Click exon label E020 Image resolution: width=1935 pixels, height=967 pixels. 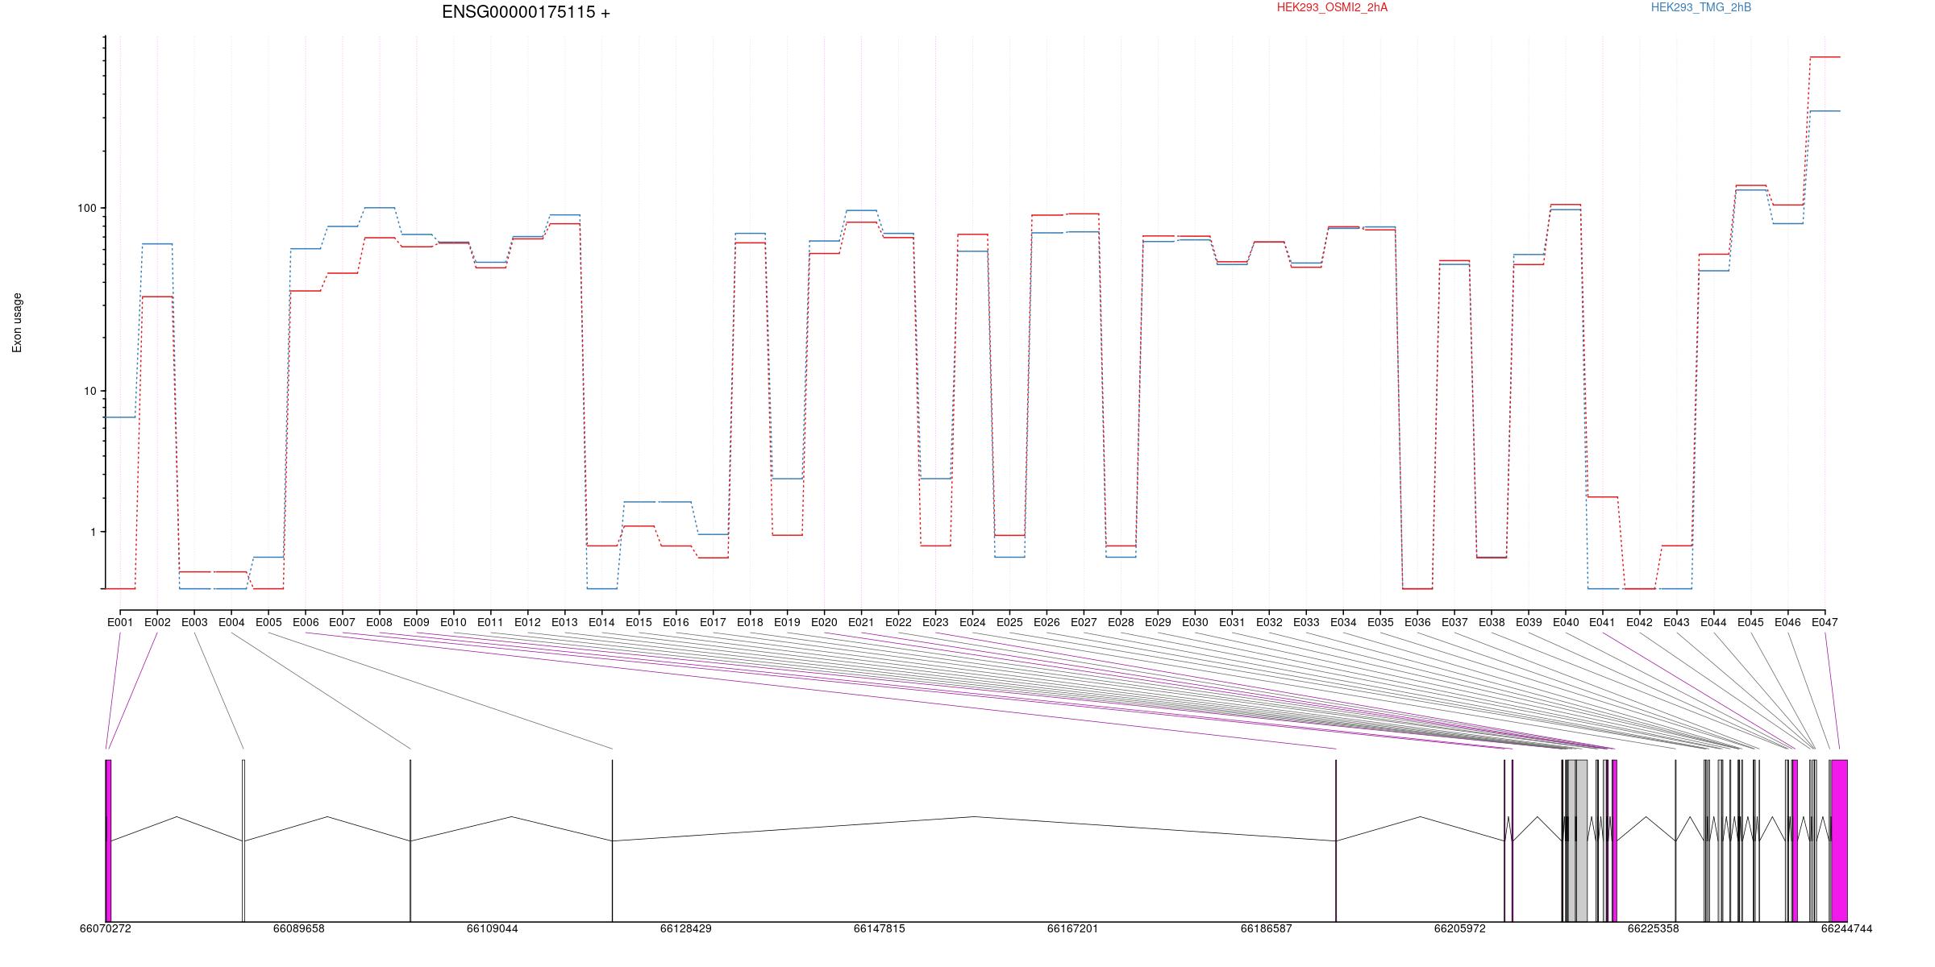pos(825,622)
